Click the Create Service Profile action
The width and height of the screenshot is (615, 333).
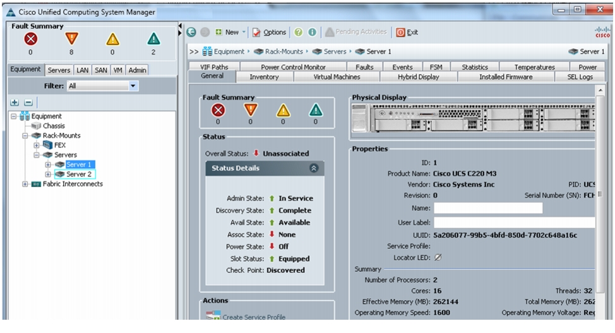coord(253,317)
